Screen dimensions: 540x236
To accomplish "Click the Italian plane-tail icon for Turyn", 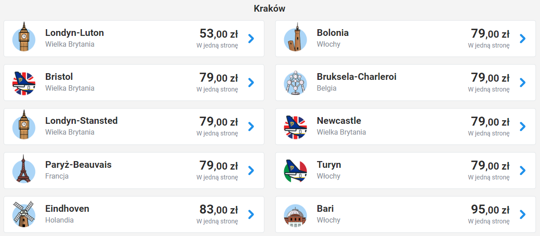I will (x=295, y=170).
